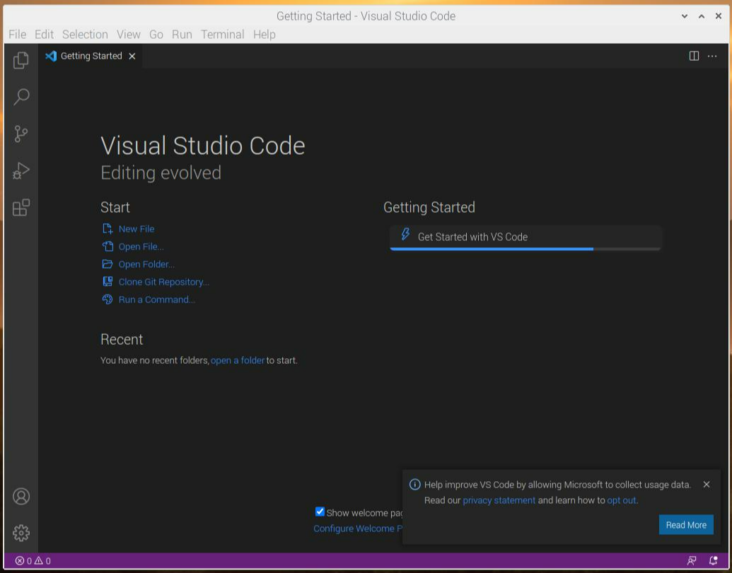732x573 pixels.
Task: Select the Getting Started tab
Action: (x=91, y=56)
